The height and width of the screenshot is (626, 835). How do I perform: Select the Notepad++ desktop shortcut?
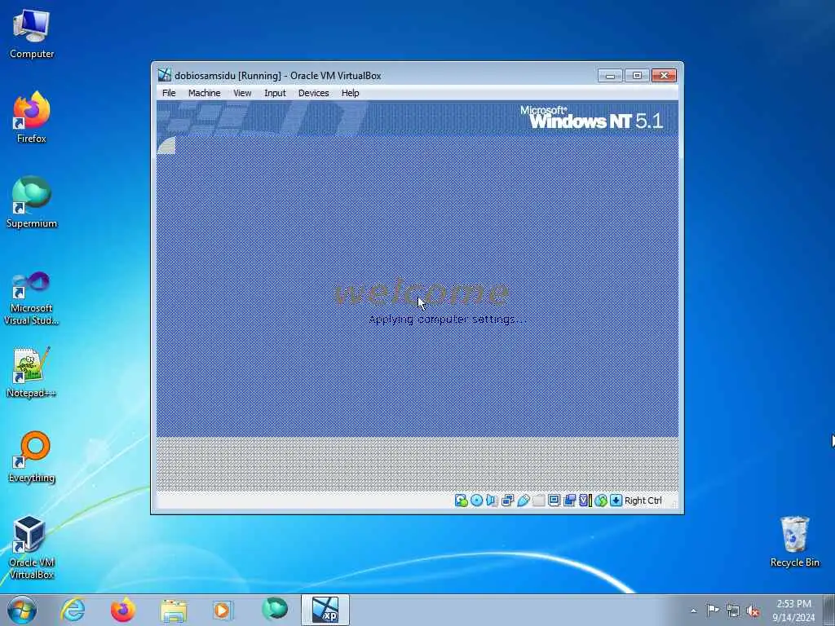(x=32, y=373)
